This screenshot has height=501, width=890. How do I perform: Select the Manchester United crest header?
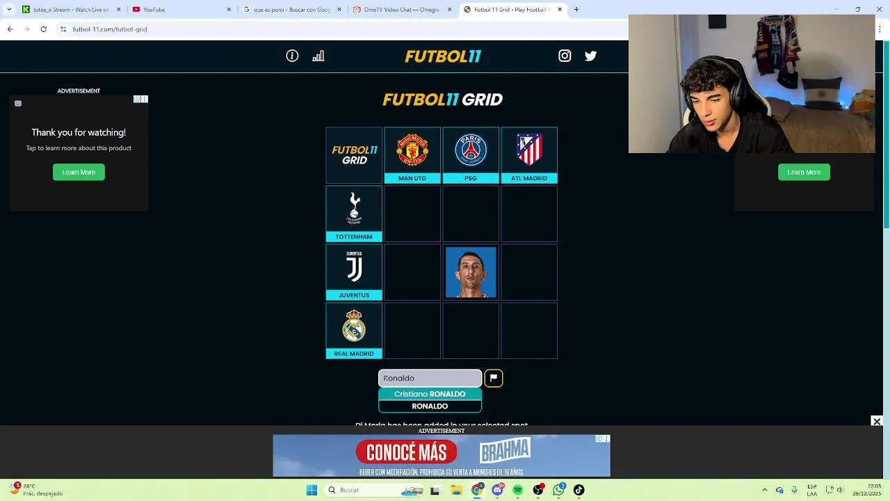pos(412,154)
